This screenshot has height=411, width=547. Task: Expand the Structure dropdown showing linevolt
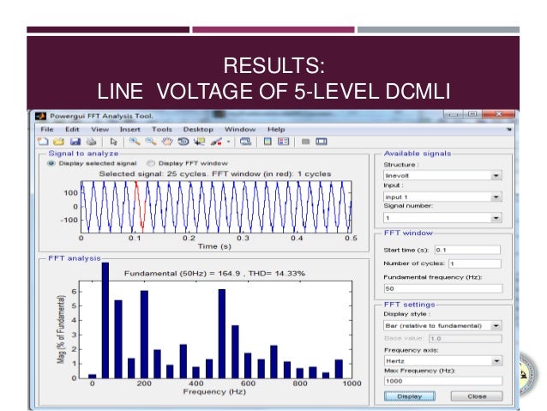tap(496, 175)
